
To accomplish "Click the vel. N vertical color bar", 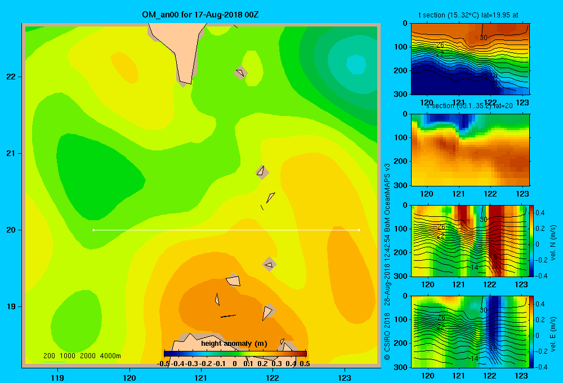I will (x=532, y=241).
